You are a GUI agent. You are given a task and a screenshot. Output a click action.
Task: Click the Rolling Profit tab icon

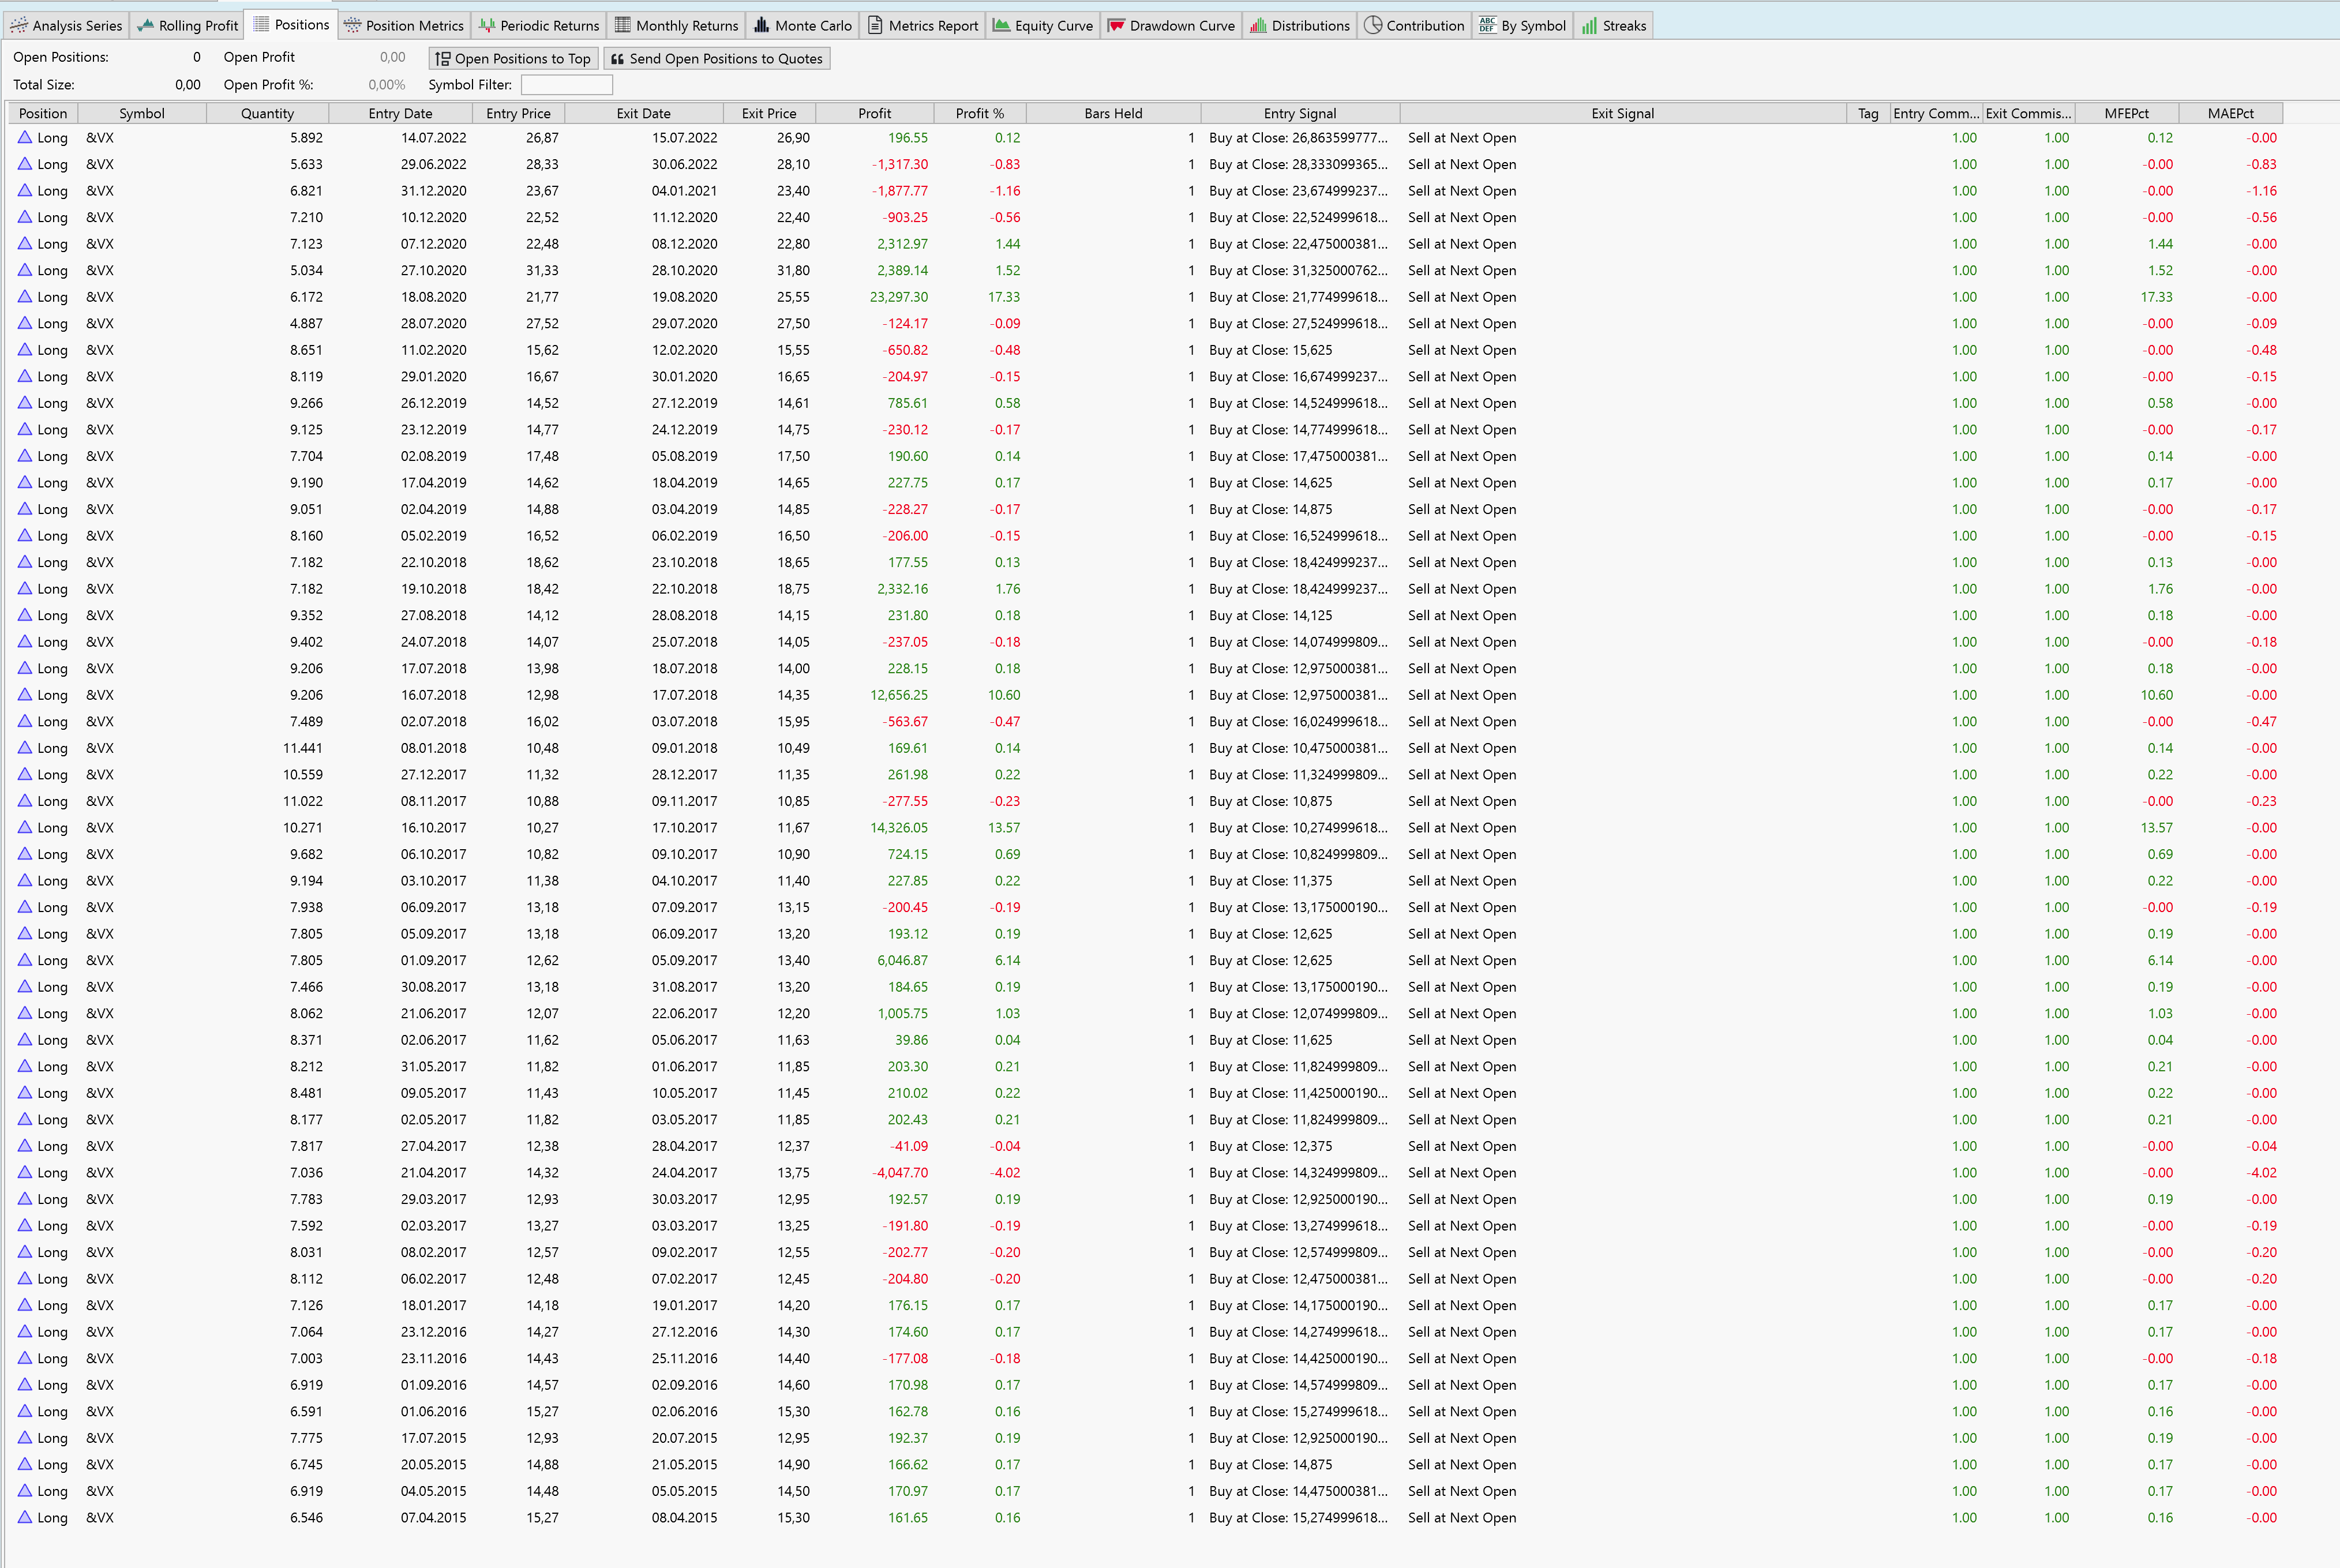click(x=146, y=25)
